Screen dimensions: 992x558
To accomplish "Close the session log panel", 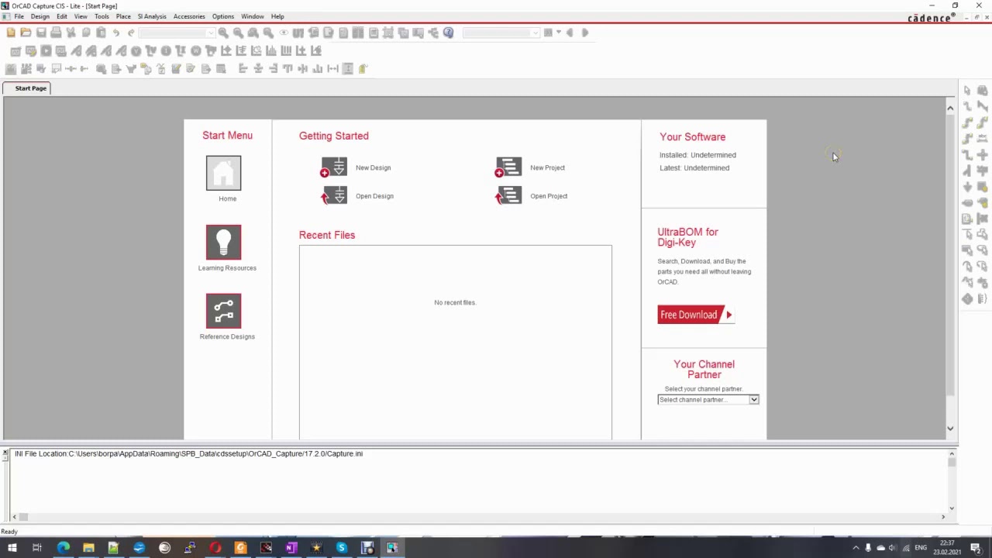I will coord(5,453).
